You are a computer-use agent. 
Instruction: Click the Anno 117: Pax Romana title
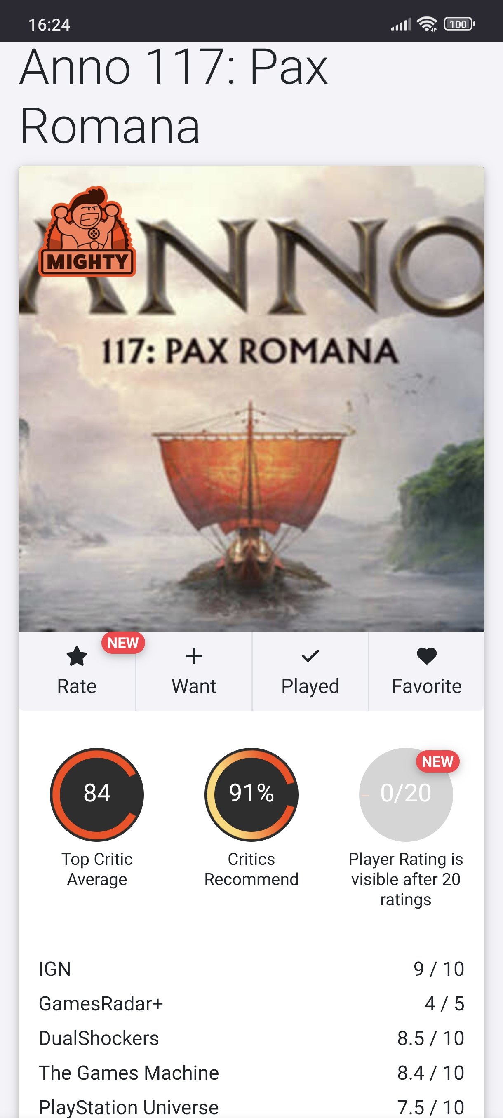tap(174, 96)
